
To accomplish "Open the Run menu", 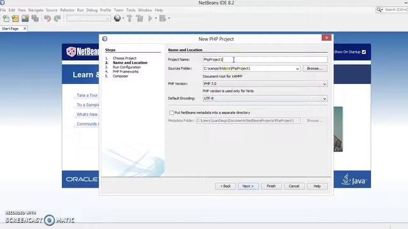I will [x=80, y=10].
